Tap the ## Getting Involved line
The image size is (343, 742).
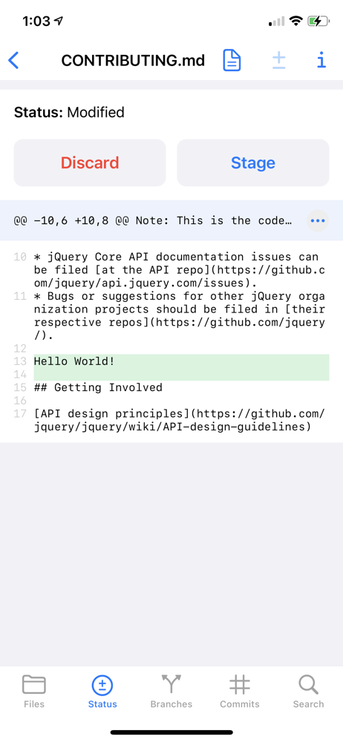(98, 387)
